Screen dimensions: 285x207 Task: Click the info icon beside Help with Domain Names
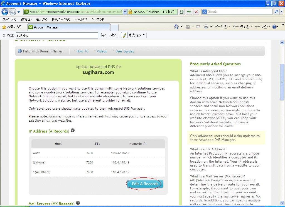[20, 51]
